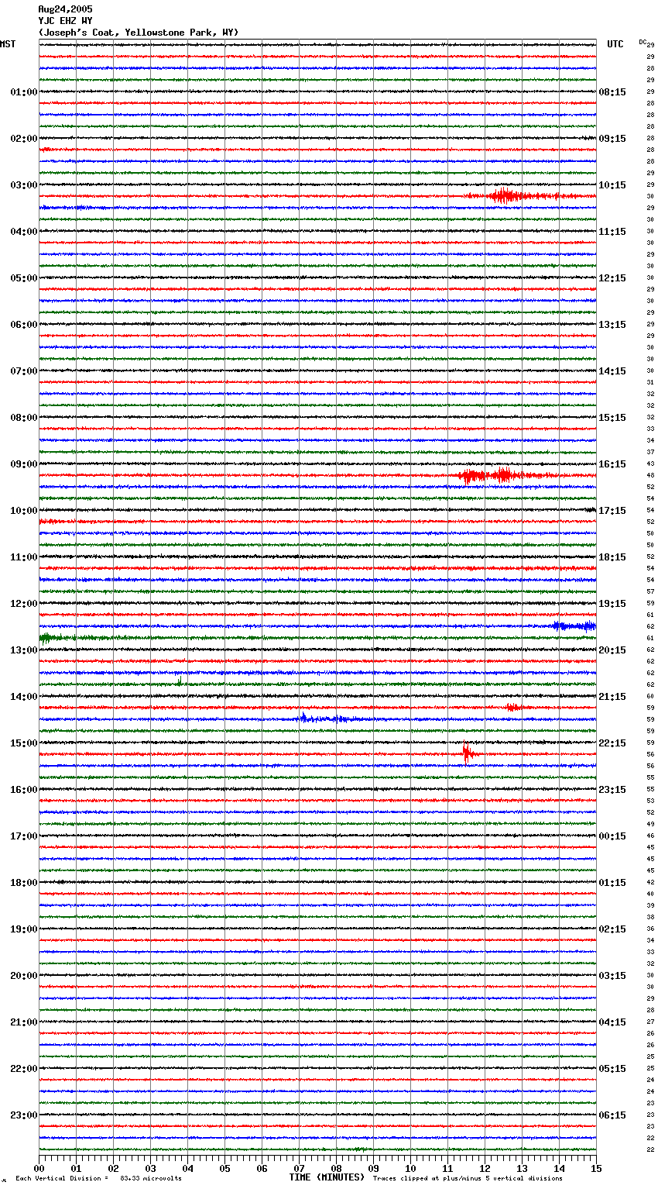The width and height of the screenshot is (658, 1189).
Task: Click minute '08' on the bottom time axis
Action: (336, 1168)
